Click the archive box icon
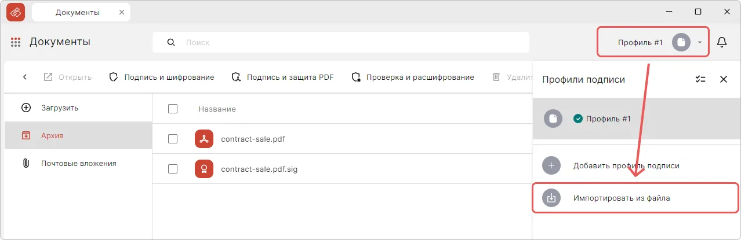 coord(26,135)
